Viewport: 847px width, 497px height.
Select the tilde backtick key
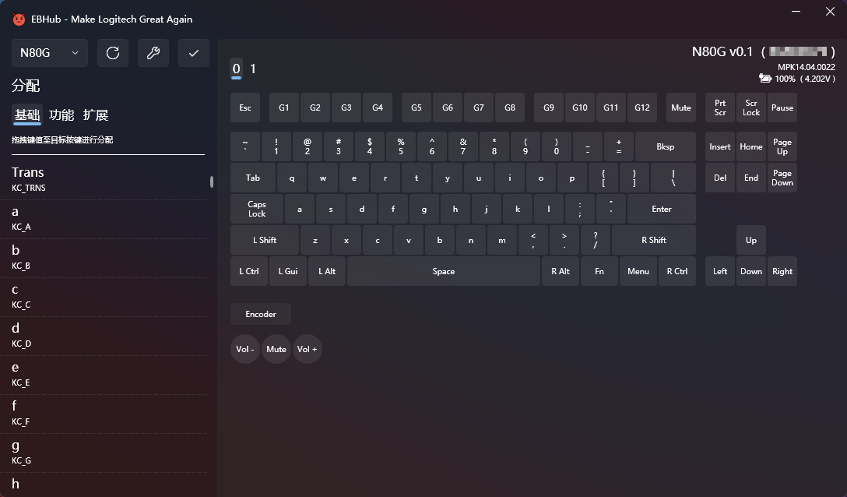tap(245, 146)
